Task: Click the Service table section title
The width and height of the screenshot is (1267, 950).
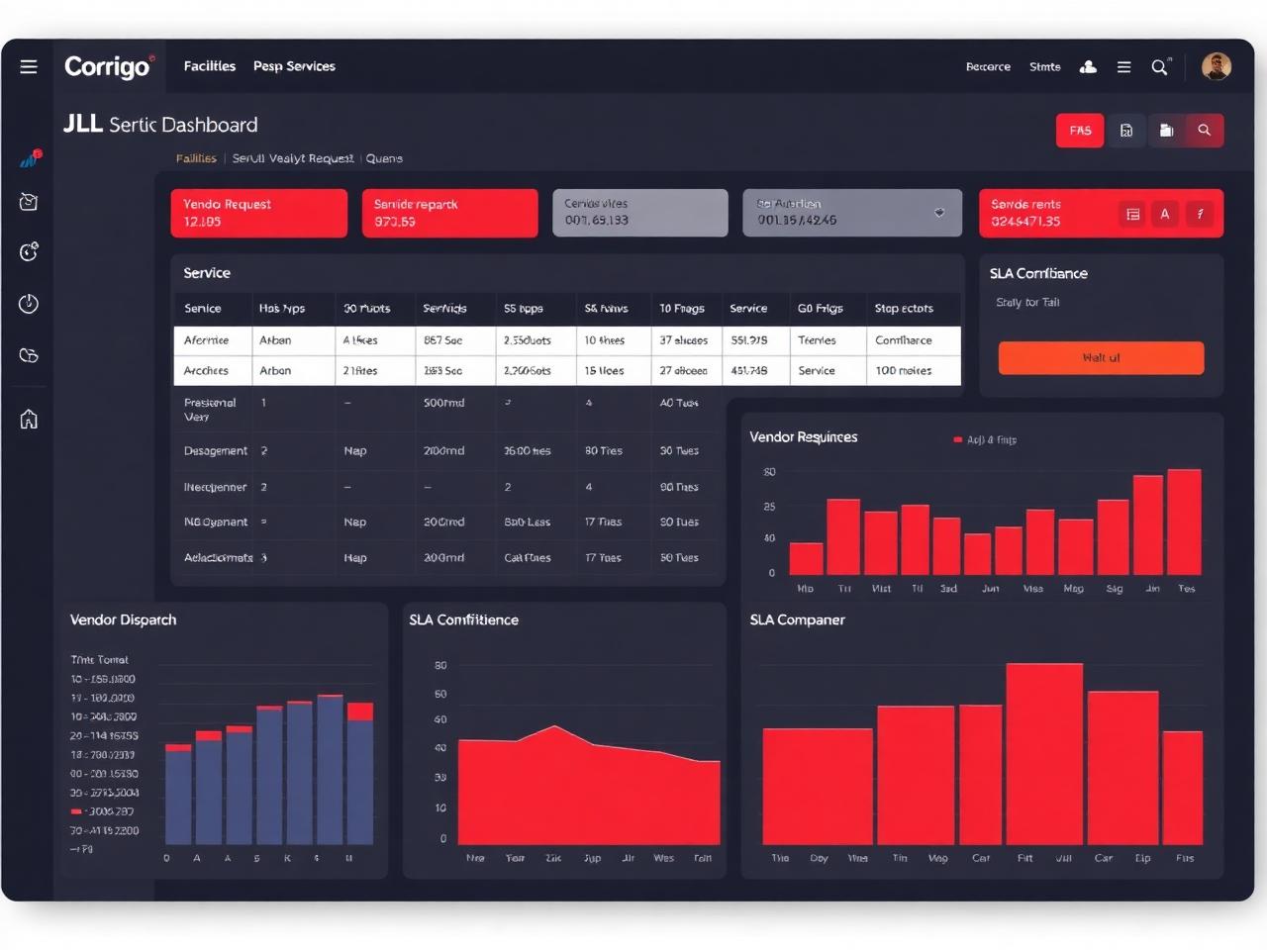Action: [x=207, y=273]
